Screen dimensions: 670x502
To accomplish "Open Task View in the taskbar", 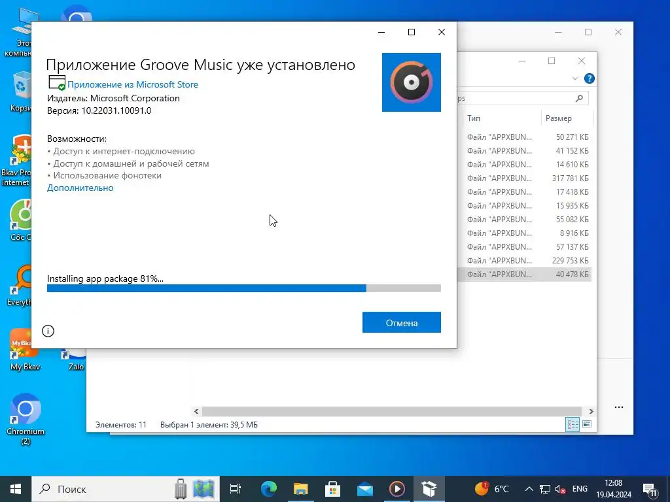I will point(236,489).
